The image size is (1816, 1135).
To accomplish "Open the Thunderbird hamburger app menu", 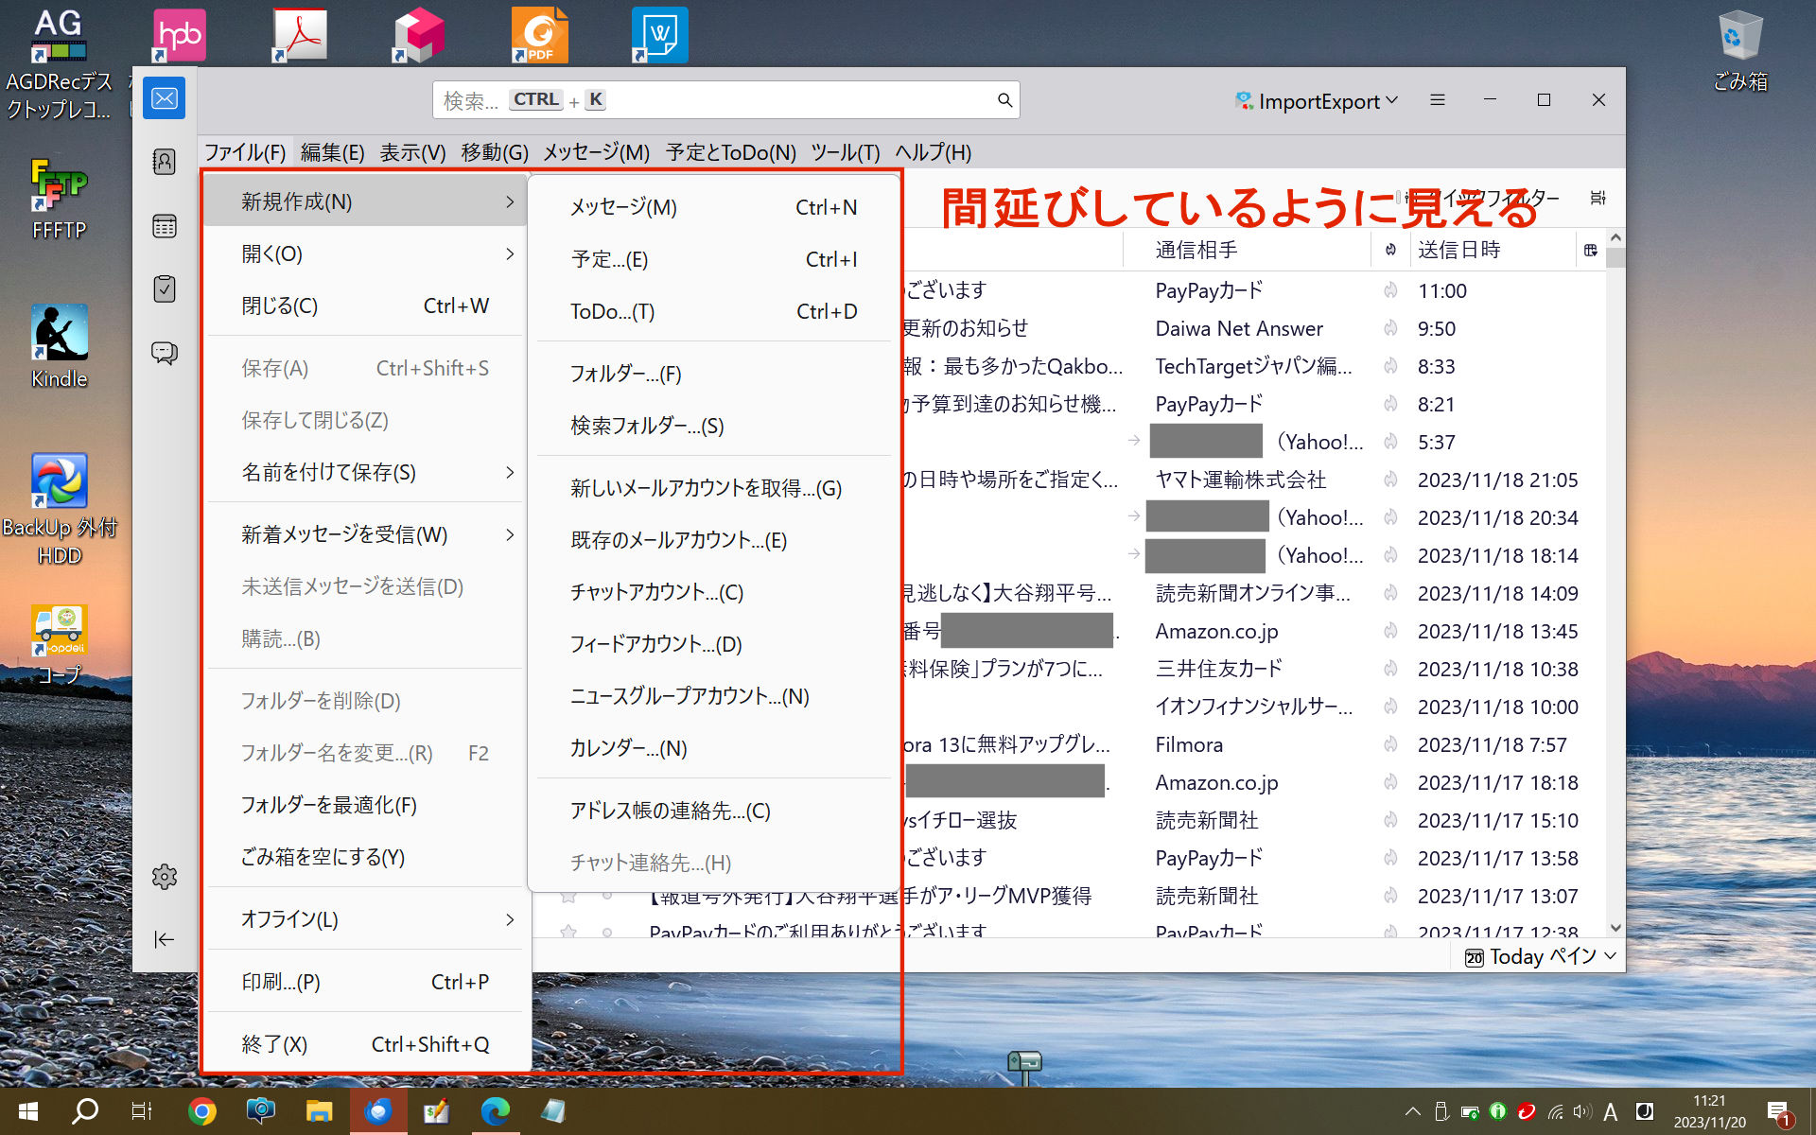I will [x=1437, y=100].
